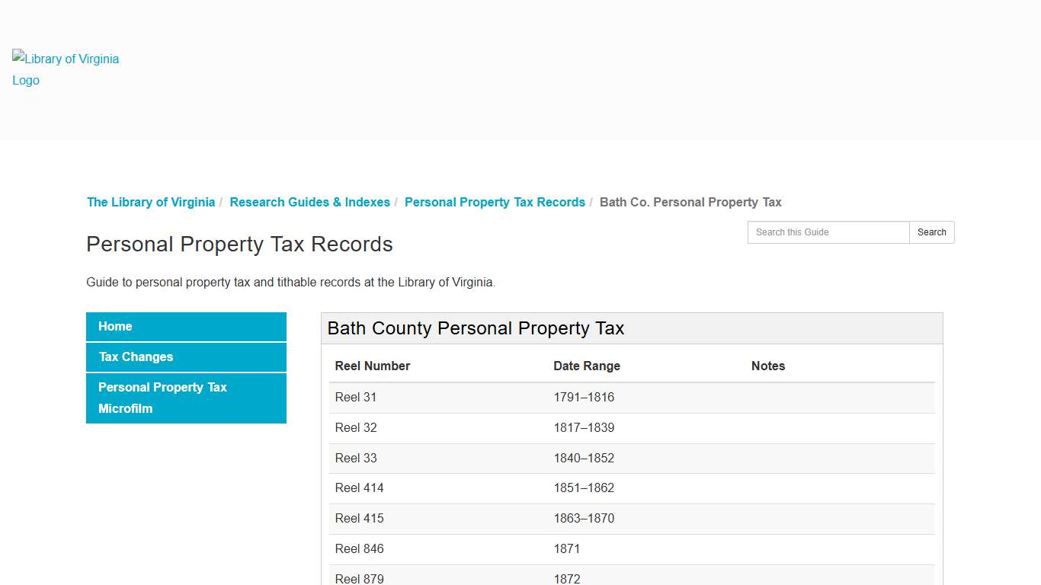Click the Notes column header
Screen dimensions: 1041x585
[768, 366]
